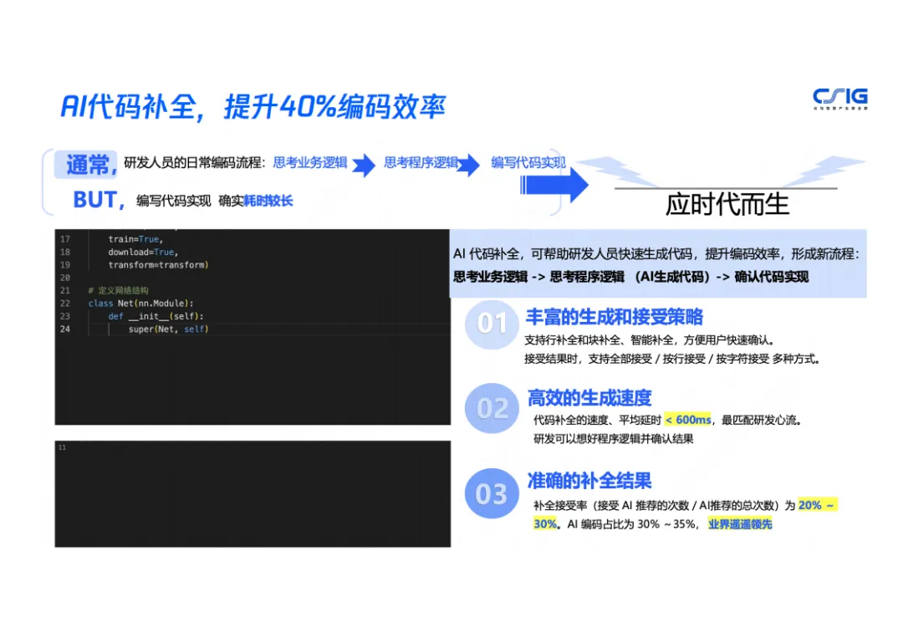The image size is (903, 638).
Task: Click code line 17 'train=True,'
Action: click(x=136, y=239)
